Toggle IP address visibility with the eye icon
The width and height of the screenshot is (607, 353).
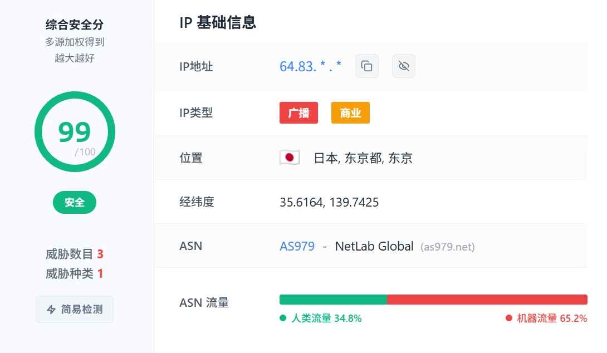pos(403,66)
